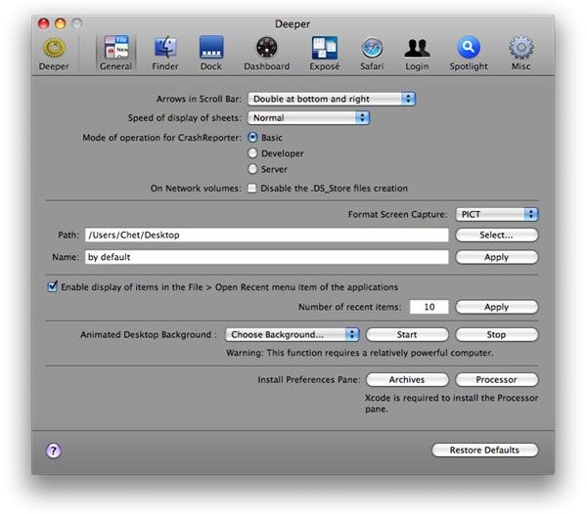Image resolution: width=587 pixels, height=514 pixels.
Task: Click the purple help question mark button
Action: 54,450
